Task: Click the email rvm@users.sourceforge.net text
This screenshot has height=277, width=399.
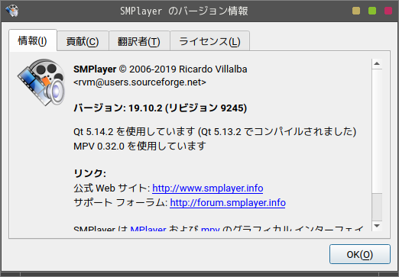Action: [x=140, y=82]
